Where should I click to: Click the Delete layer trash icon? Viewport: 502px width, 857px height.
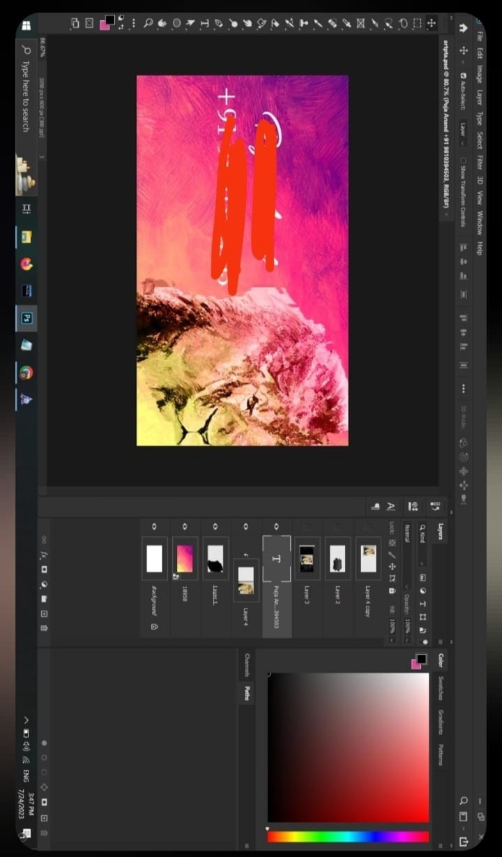[x=44, y=628]
